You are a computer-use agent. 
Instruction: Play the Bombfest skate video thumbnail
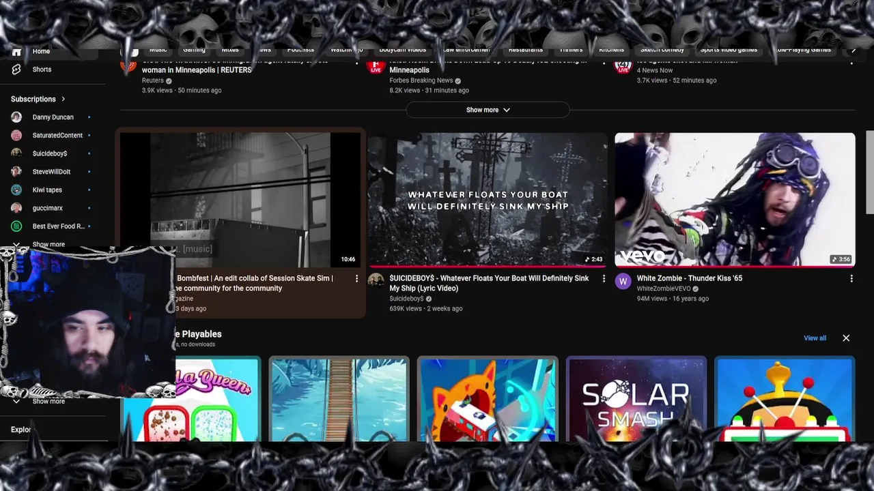click(x=240, y=200)
